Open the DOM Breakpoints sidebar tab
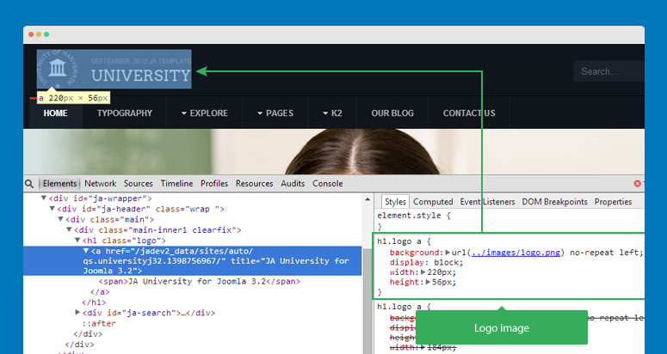The width and height of the screenshot is (667, 354). pyautogui.click(x=555, y=202)
